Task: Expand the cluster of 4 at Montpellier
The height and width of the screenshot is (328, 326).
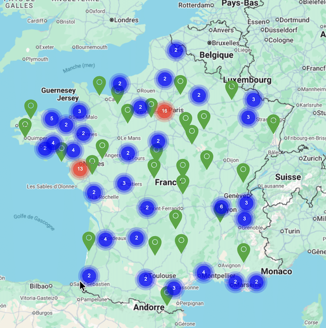Action: (x=203, y=272)
